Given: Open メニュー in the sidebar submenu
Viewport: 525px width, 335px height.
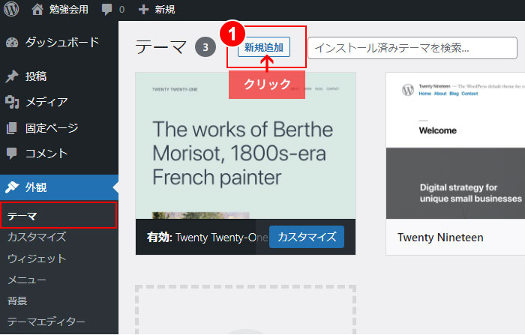Looking at the screenshot, I should click(x=27, y=280).
